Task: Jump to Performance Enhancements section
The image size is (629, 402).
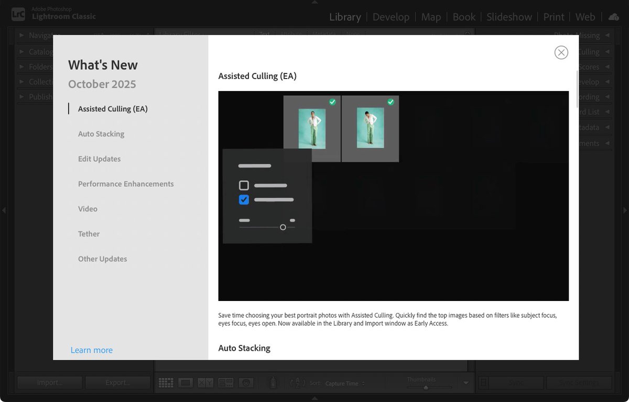Action: coord(126,184)
